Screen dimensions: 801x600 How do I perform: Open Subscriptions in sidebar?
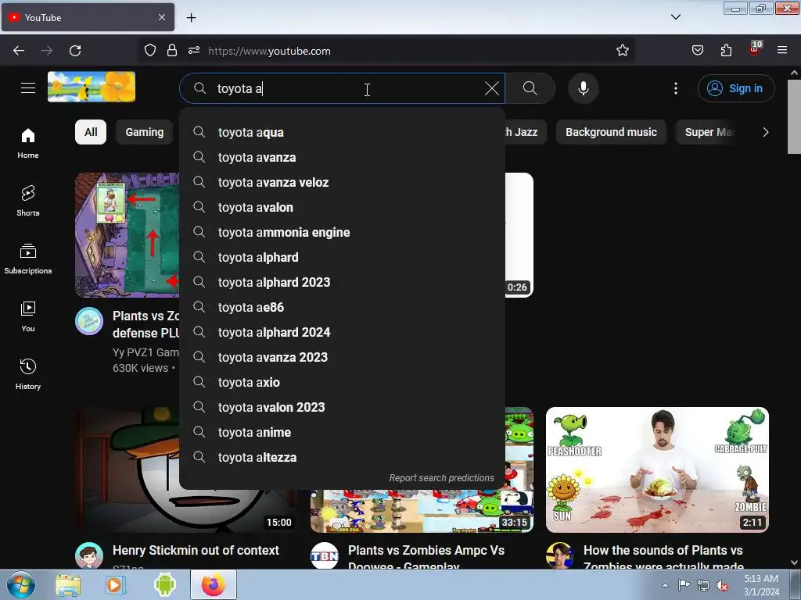[x=28, y=259]
